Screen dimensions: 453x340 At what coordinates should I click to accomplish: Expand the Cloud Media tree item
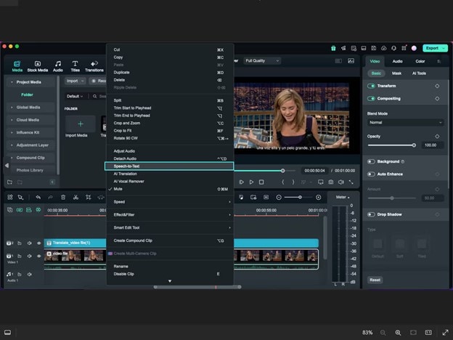[12, 120]
